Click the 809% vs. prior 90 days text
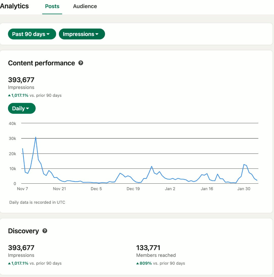The image size is (274, 277). 161,263
